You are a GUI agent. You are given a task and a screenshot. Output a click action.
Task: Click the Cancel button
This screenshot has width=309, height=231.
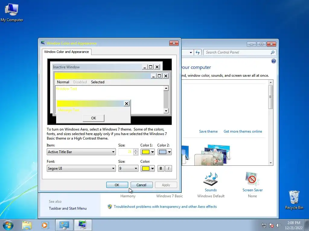click(x=142, y=185)
